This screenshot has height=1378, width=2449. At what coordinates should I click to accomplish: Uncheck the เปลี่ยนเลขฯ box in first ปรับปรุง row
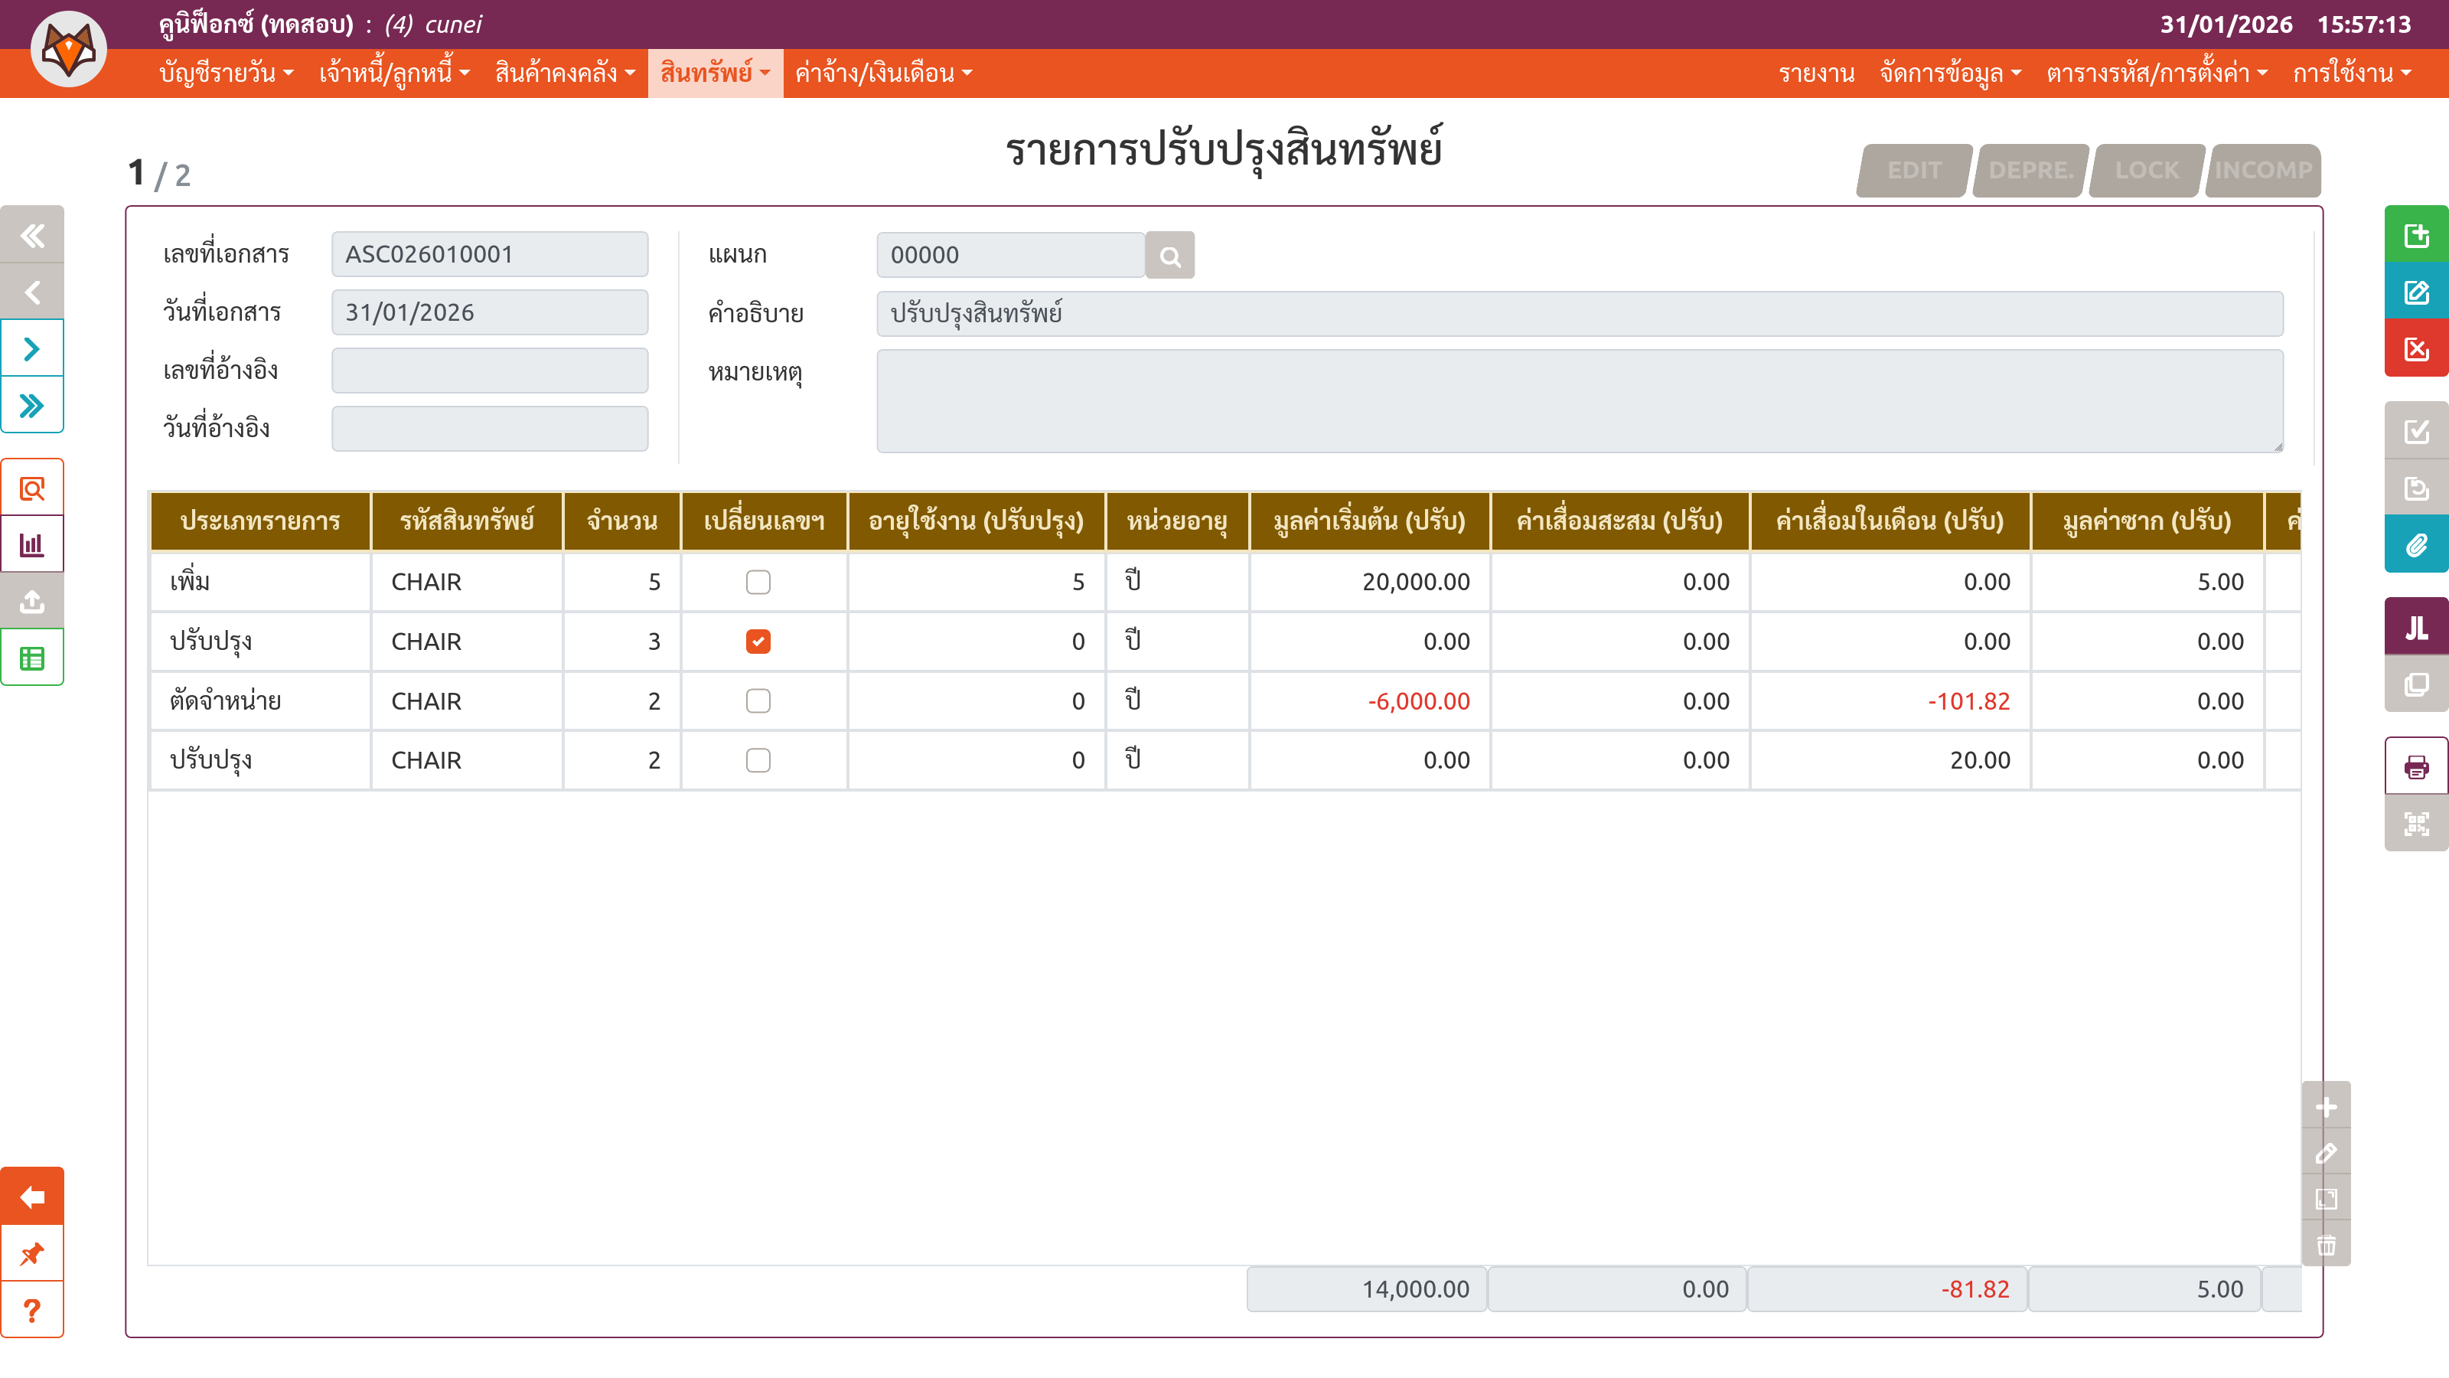[x=758, y=642]
